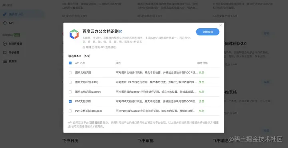Check the 图片文档识别(Base64) checkbox
This screenshot has width=288, height=148.
[x=70, y=92]
